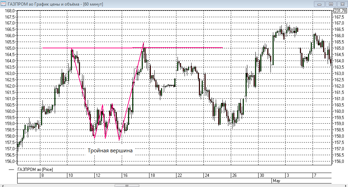
Task: Click the 168,0 label on left price axis
Action: tap(9, 11)
